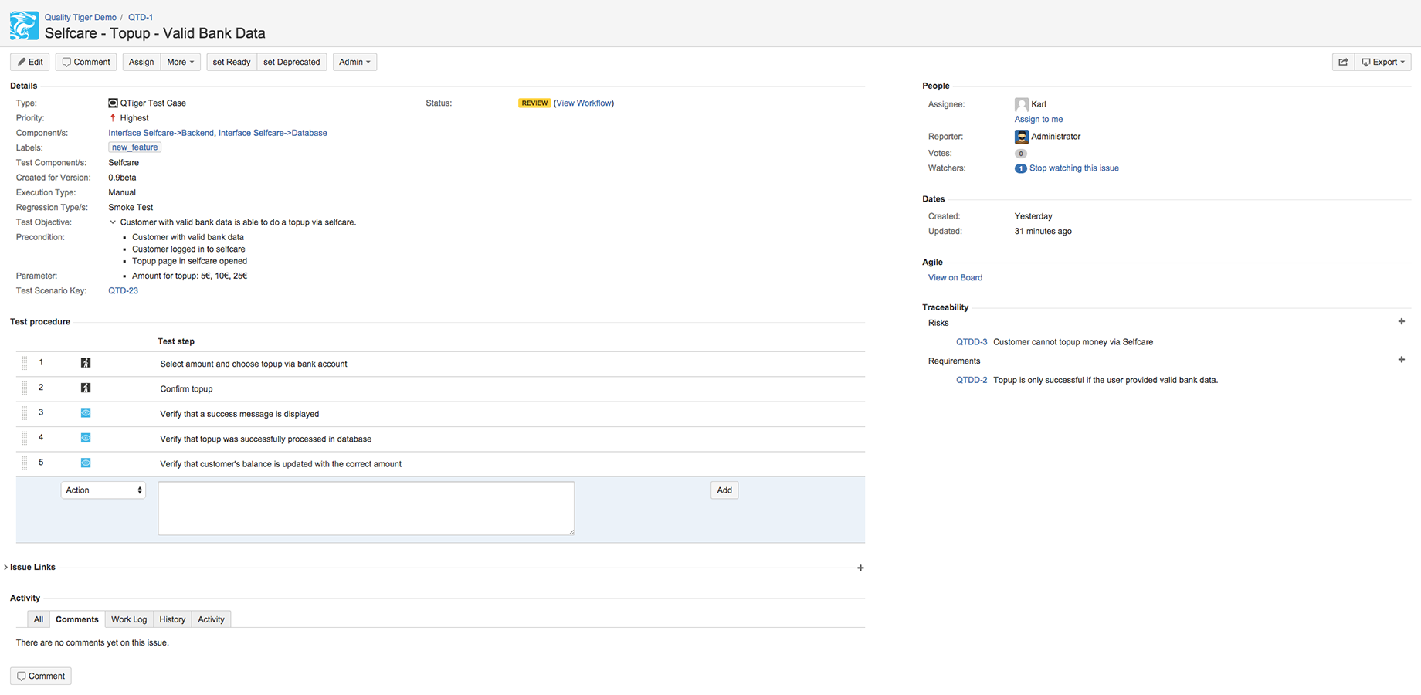Screen dimensions: 1421x695
Task: Add a risk with the plus icon
Action: [1401, 322]
